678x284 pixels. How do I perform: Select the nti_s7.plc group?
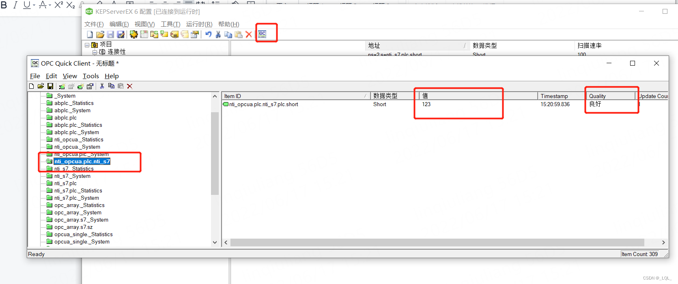point(65,184)
